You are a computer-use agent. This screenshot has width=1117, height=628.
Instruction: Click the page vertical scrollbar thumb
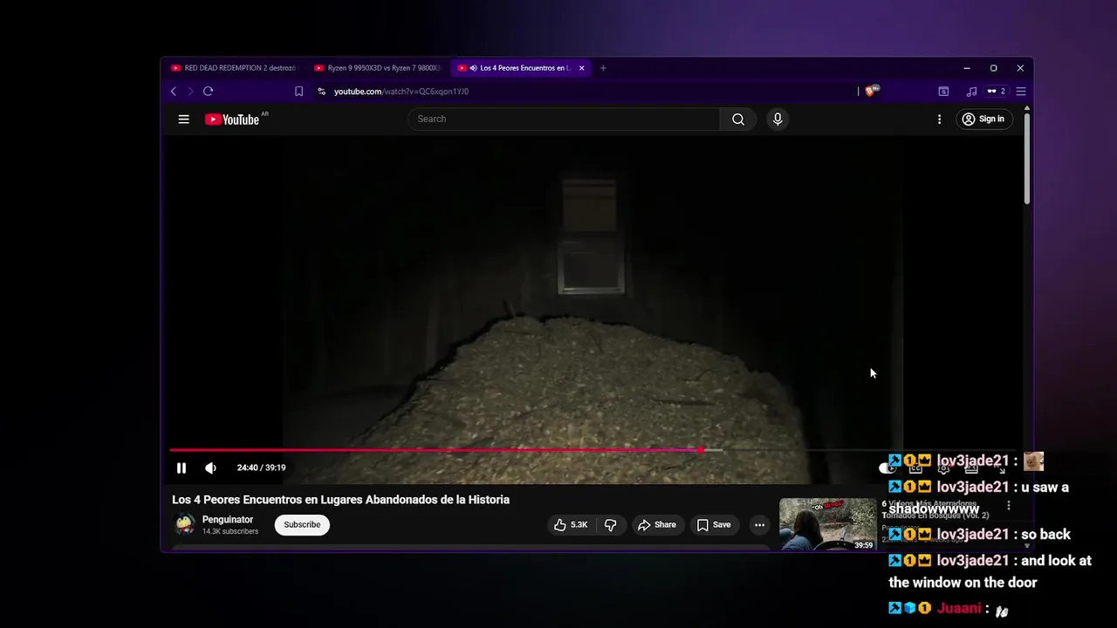[1027, 159]
